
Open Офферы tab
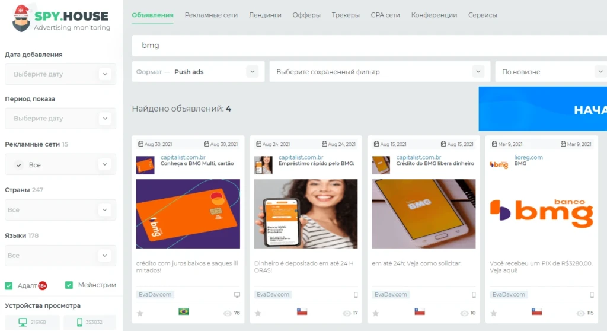tap(306, 15)
